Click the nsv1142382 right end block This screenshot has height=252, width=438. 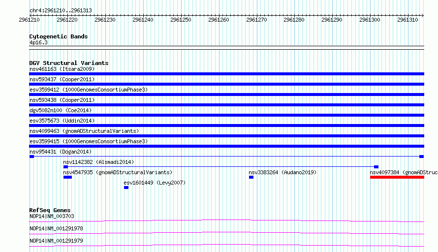coord(376,167)
